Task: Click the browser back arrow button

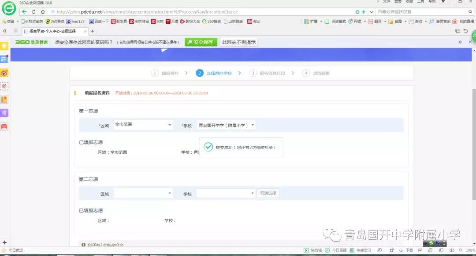Action: (x=24, y=12)
